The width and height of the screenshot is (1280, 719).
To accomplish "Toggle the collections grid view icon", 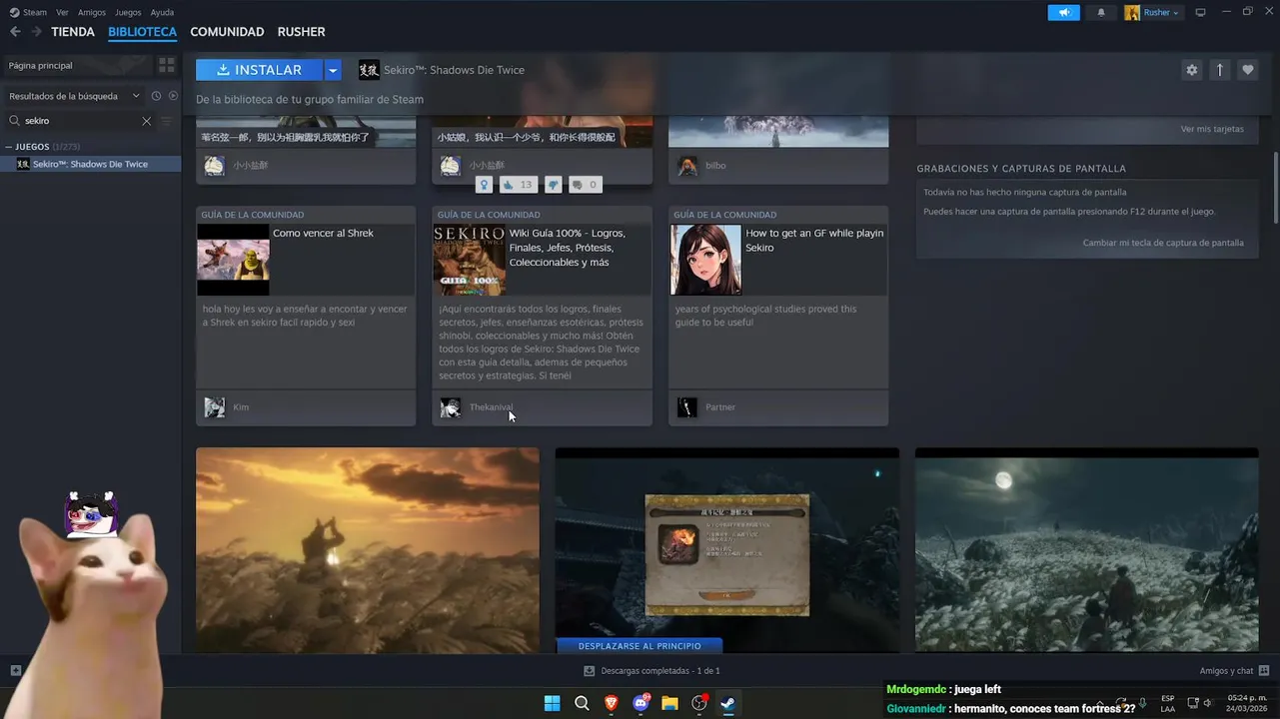I will coord(167,66).
